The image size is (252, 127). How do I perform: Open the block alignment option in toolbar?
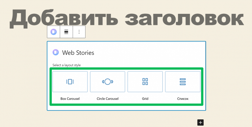(x=66, y=32)
